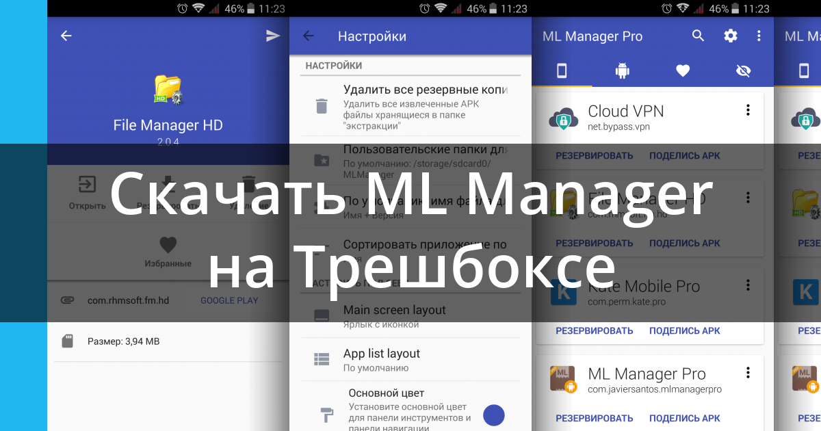Open ML Manager Pro card three-dot menu
Viewport: 821px width, 431px height.
748,373
